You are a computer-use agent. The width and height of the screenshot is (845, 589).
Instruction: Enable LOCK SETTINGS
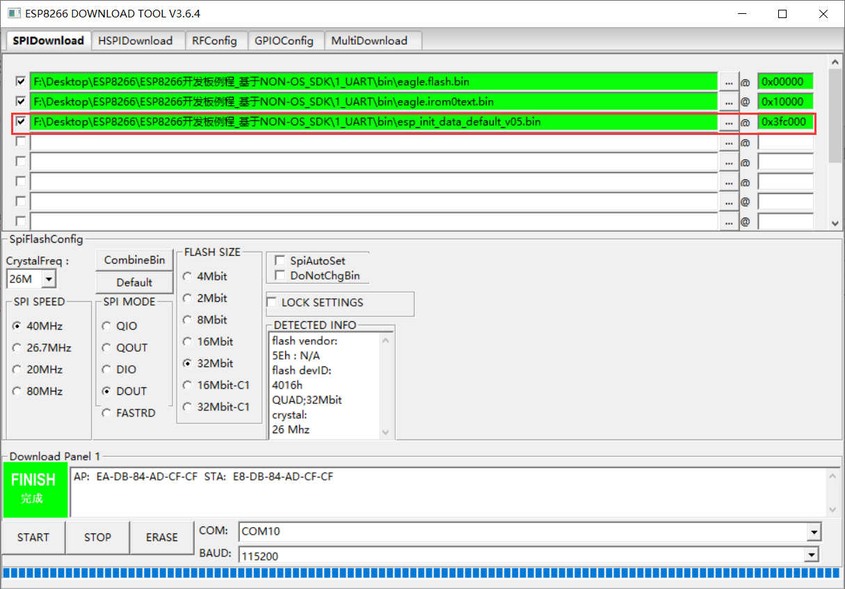[x=272, y=302]
